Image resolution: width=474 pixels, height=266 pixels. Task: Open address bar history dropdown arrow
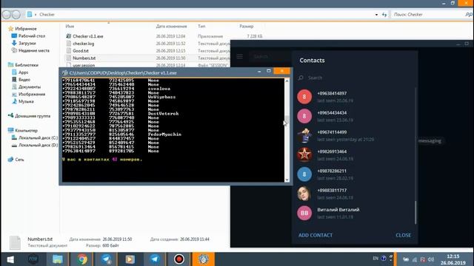pos(376,15)
